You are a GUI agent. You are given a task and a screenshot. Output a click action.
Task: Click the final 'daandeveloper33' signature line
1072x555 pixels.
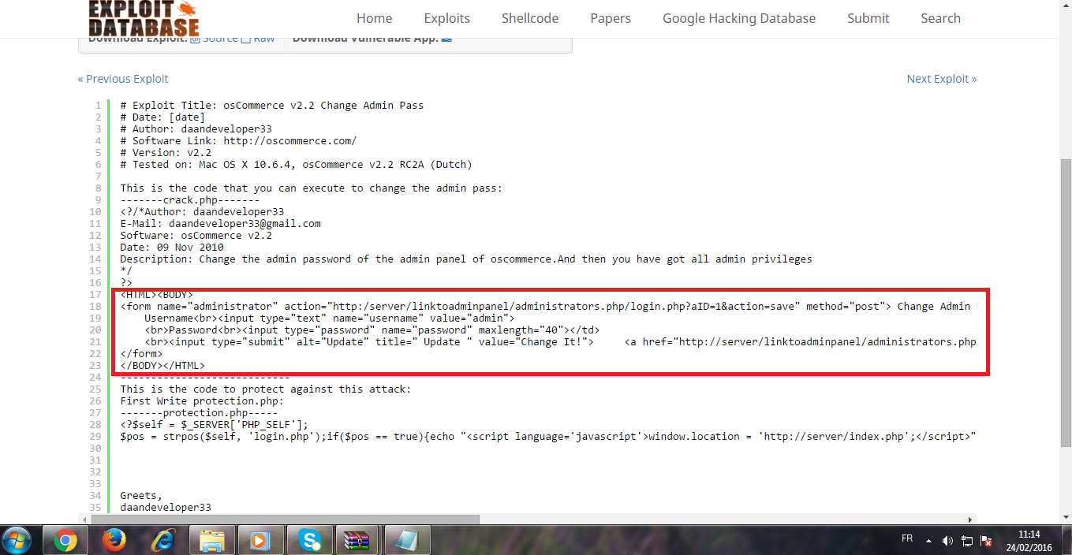pos(166,507)
